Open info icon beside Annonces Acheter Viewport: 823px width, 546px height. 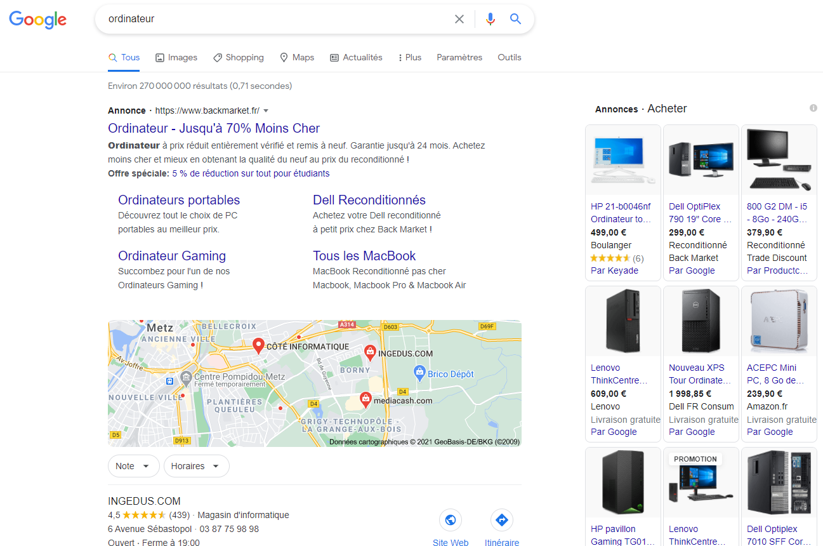point(813,109)
